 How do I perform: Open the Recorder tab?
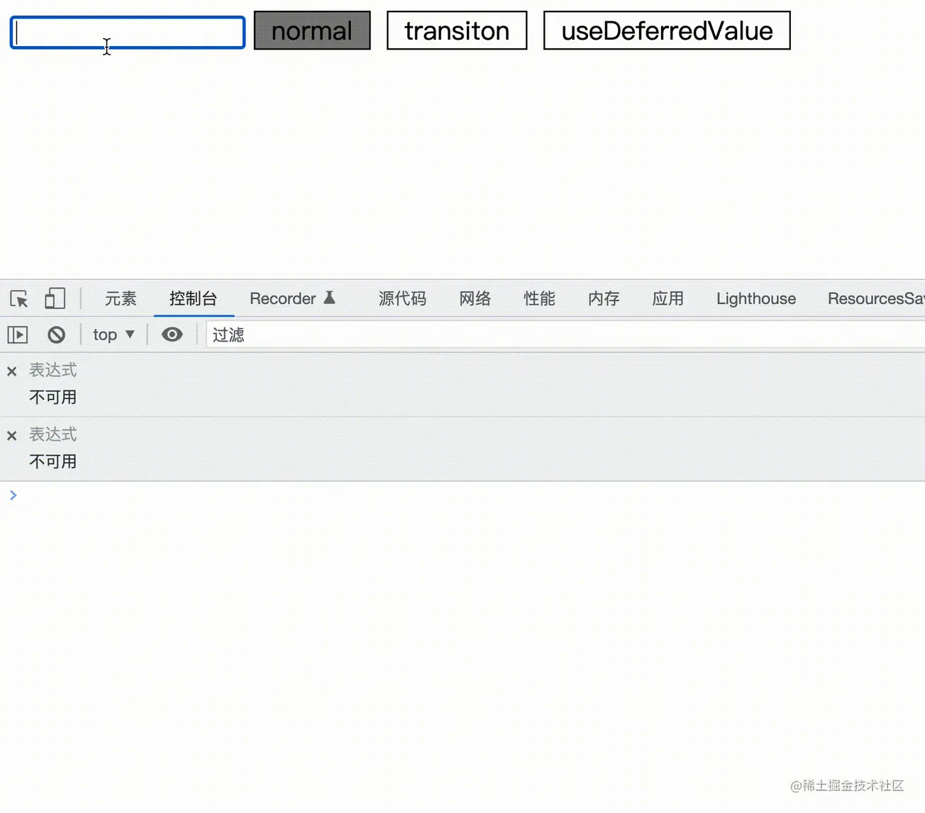click(292, 298)
